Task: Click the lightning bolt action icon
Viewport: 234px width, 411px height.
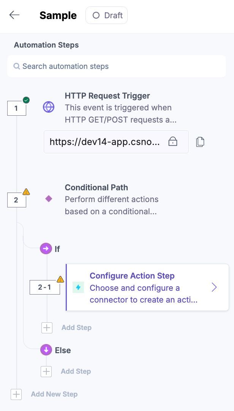Action: (x=78, y=287)
